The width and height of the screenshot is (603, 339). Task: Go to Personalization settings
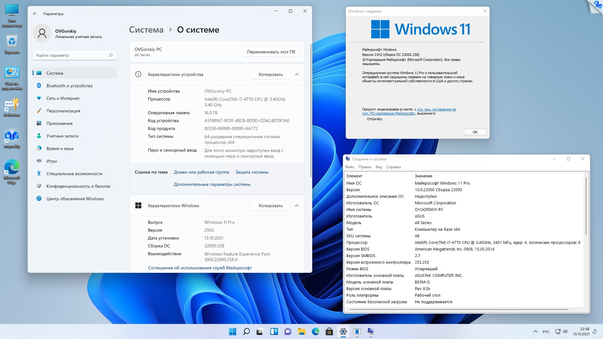63,111
